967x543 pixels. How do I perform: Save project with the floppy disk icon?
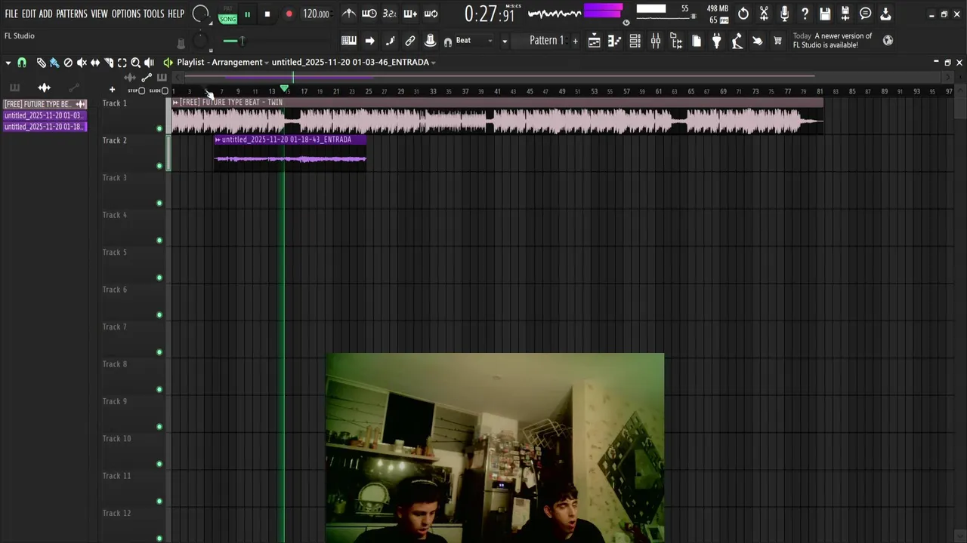coord(825,14)
